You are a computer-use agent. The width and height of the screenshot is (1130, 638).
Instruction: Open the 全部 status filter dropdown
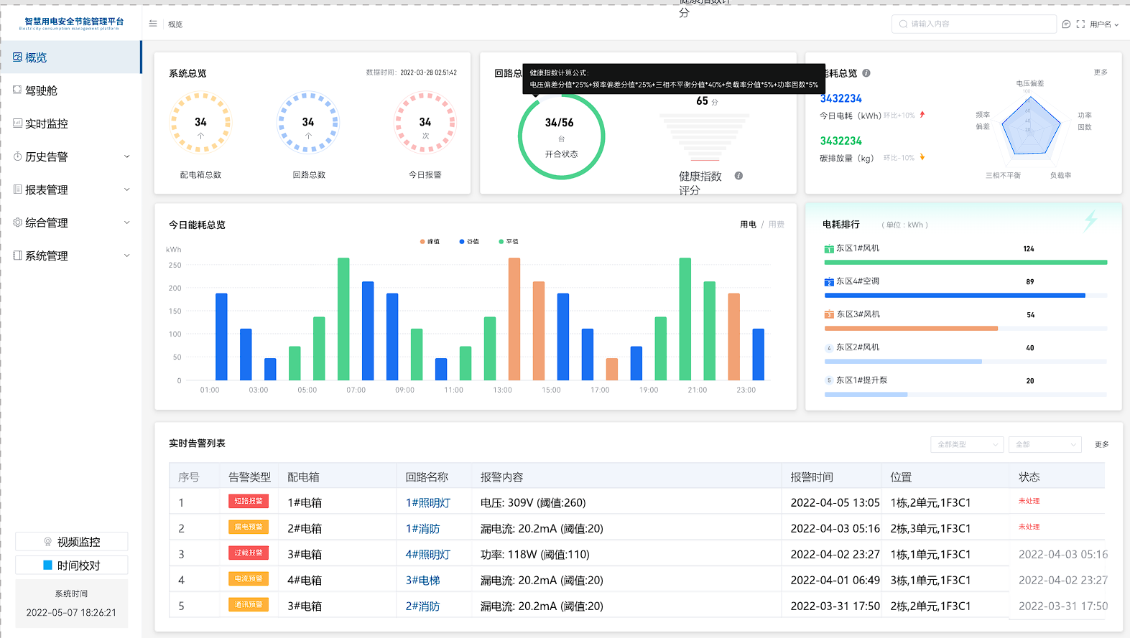[1045, 444]
